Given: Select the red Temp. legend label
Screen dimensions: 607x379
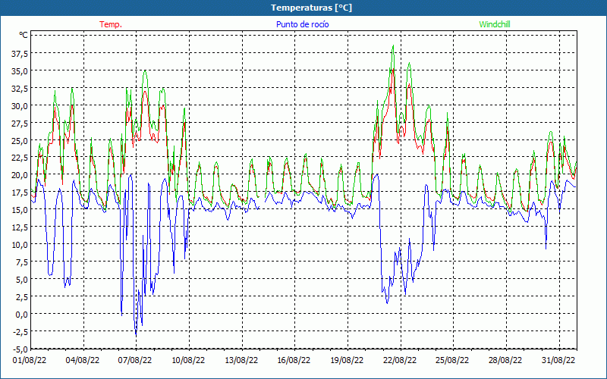Looking at the screenshot, I should [111, 24].
